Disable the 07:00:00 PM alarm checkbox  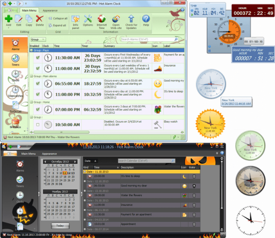[38, 109]
